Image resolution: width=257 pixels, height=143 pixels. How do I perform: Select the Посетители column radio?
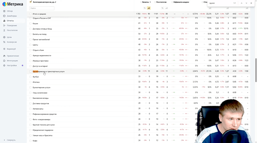[x=155, y=2]
